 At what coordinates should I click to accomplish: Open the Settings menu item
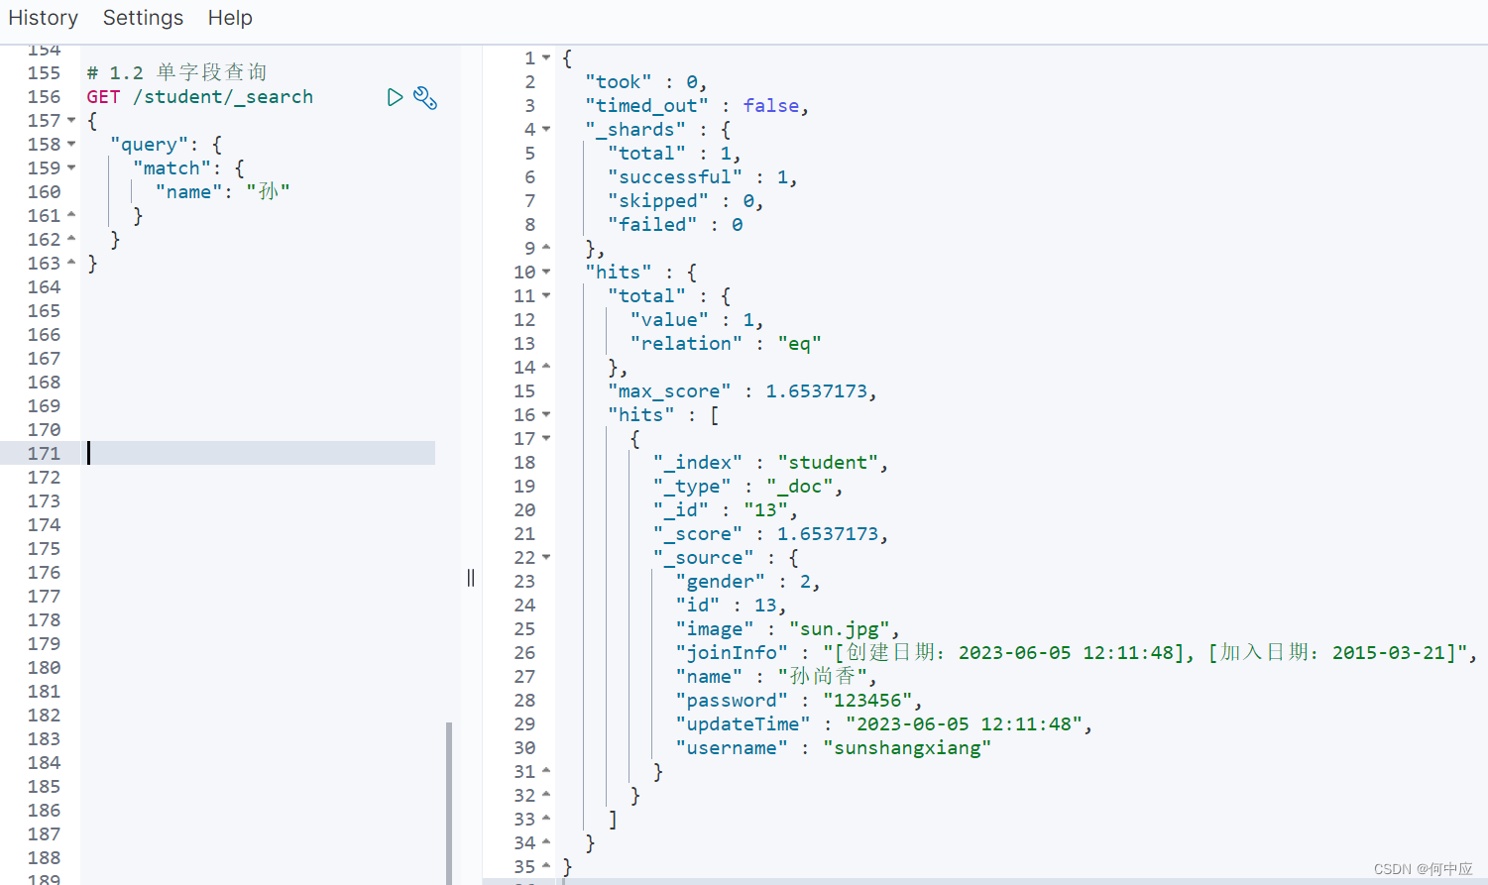point(143,18)
